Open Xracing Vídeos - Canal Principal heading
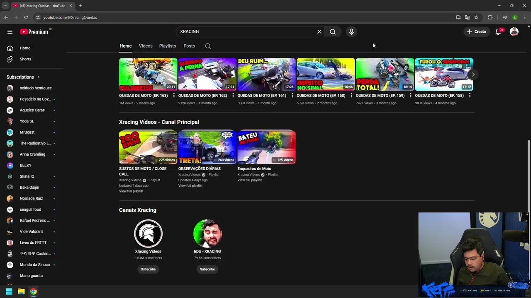Viewport: 531px width, 298px height. coord(159,122)
